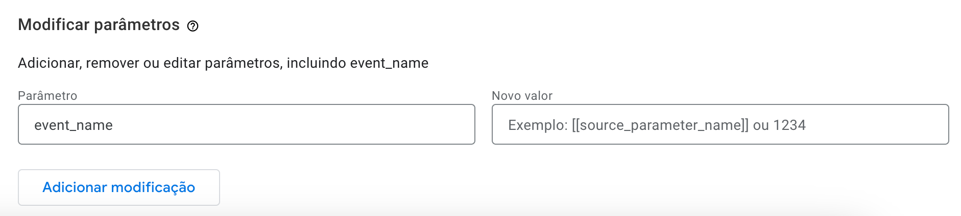Click the Exemplo placeholder text box
Image resolution: width=961 pixels, height=216 pixels.
(657, 125)
